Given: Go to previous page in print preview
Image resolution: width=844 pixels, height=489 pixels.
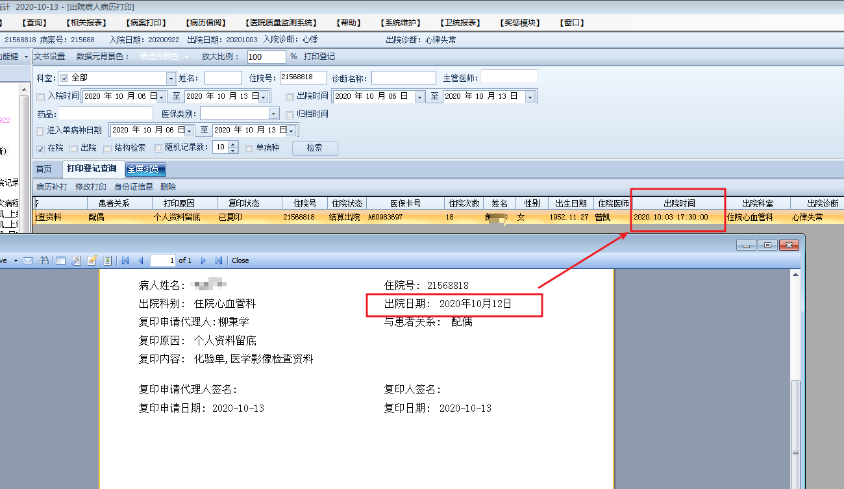Looking at the screenshot, I should [x=140, y=260].
